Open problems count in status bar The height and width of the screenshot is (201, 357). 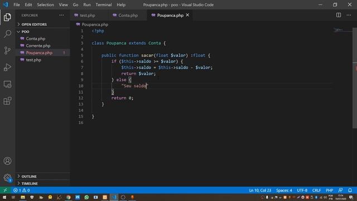[21, 190]
